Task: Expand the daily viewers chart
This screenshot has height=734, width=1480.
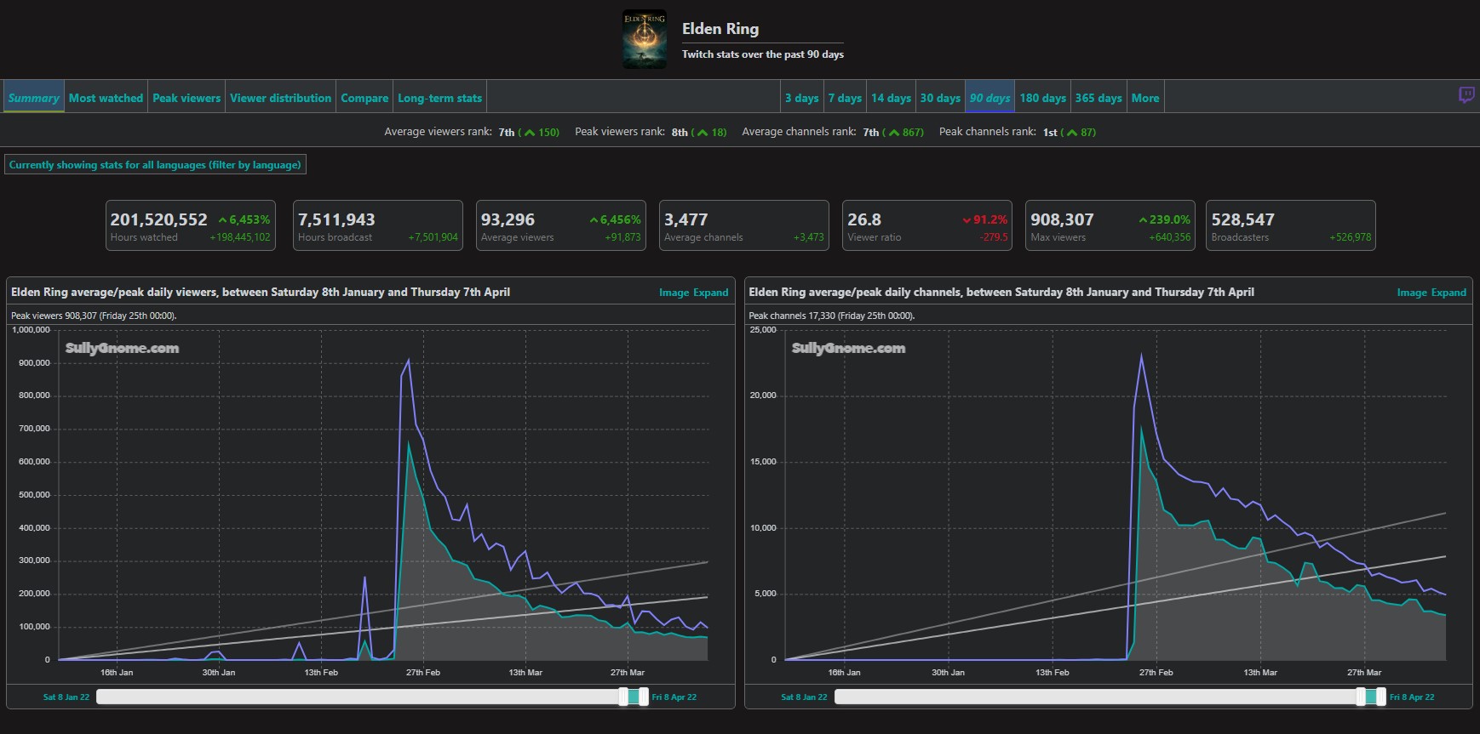Action: tap(711, 293)
